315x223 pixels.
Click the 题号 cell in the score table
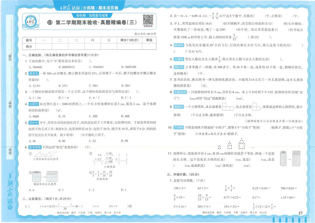coord(29,40)
